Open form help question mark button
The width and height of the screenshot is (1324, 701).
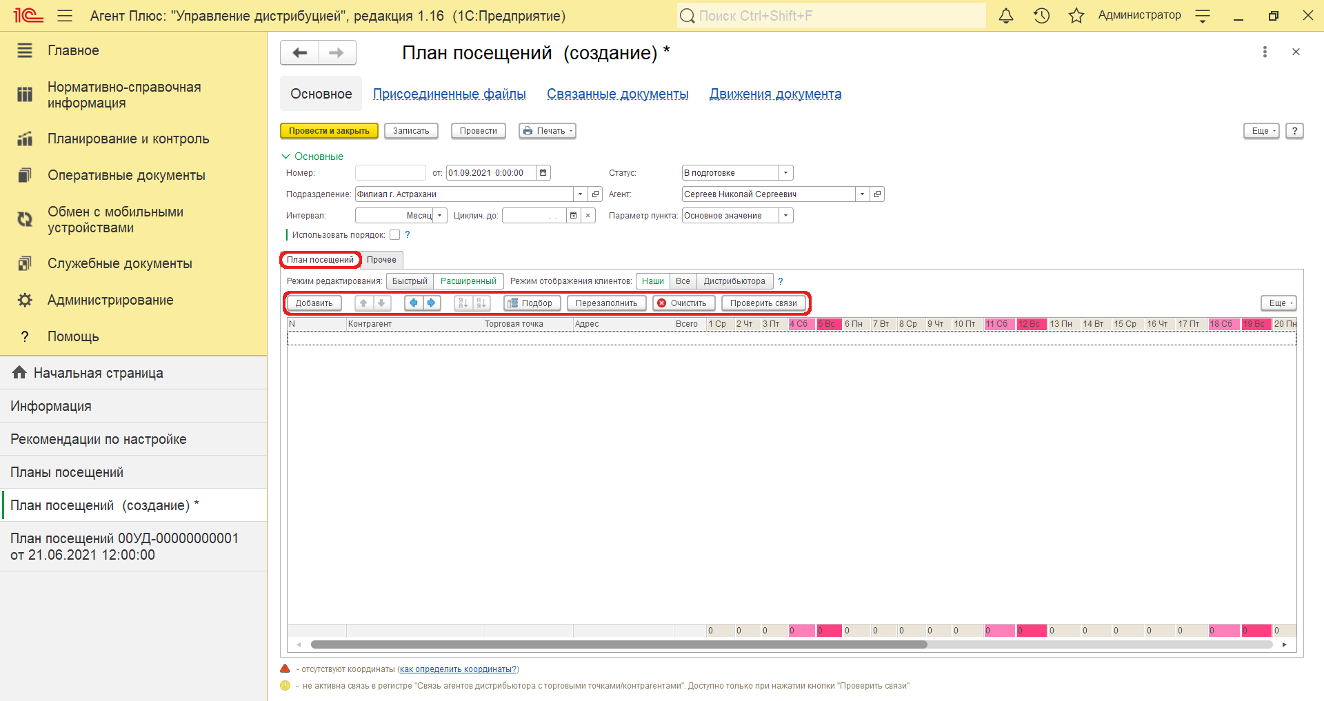click(x=1295, y=131)
